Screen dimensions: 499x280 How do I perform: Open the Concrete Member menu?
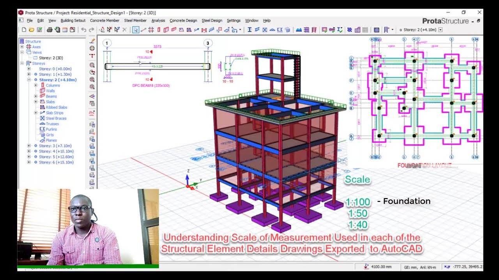point(104,21)
